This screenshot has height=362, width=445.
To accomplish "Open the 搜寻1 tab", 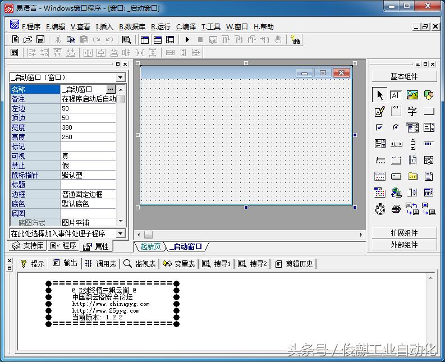I will (216, 264).
